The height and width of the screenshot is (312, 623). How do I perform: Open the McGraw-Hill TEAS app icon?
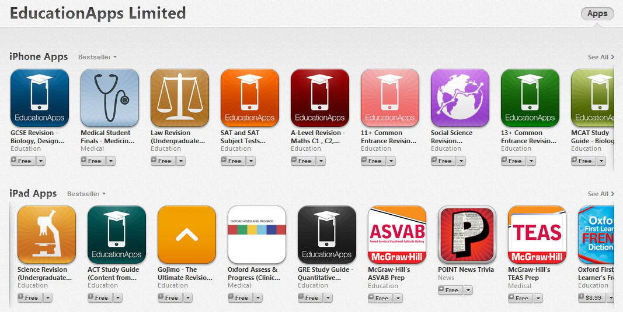click(x=537, y=235)
